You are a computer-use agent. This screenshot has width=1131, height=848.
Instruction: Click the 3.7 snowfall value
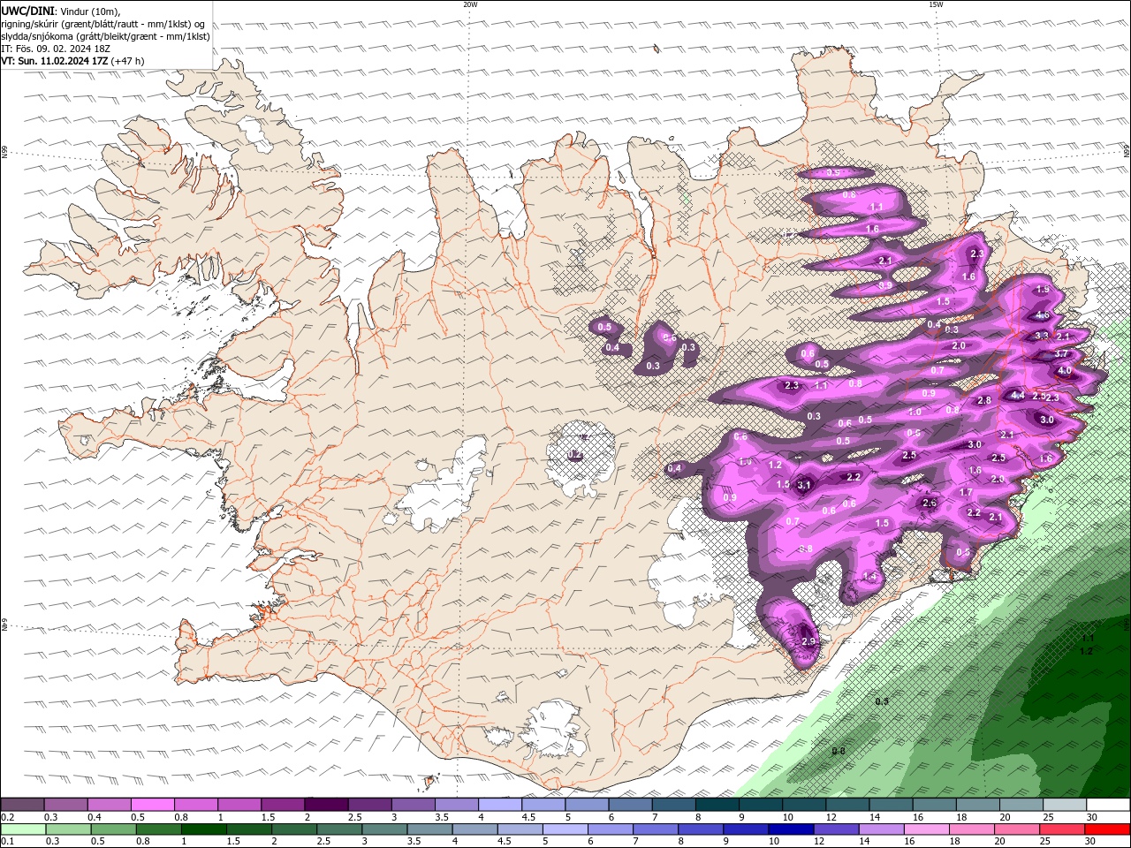[x=1062, y=354]
